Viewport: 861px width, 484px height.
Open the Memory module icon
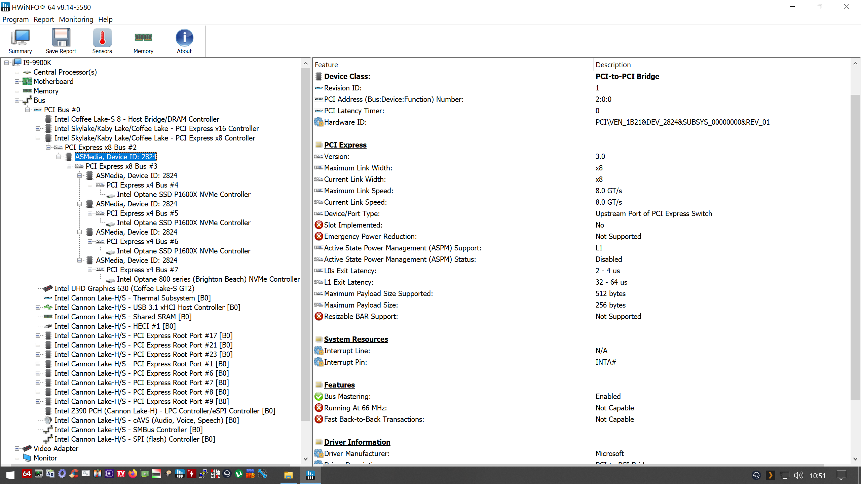(x=143, y=42)
